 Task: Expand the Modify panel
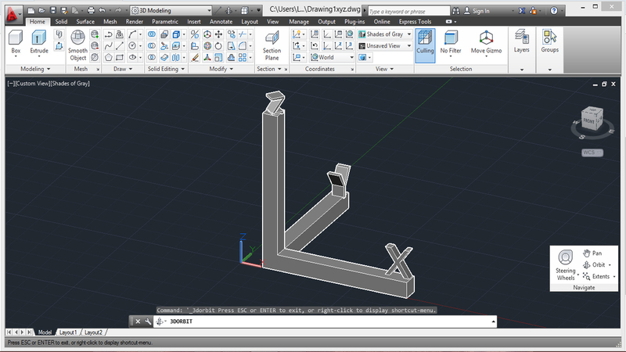click(x=221, y=69)
